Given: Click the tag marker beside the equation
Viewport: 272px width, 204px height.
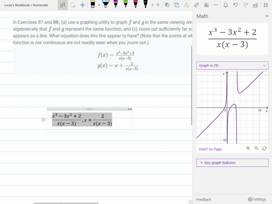Looking at the screenshot, I should click(x=44, y=120).
